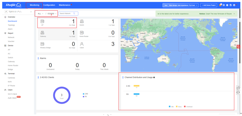Screen dimensions: 242x116
Task: Click the Uncleared alarms count
Action: tap(50, 65)
